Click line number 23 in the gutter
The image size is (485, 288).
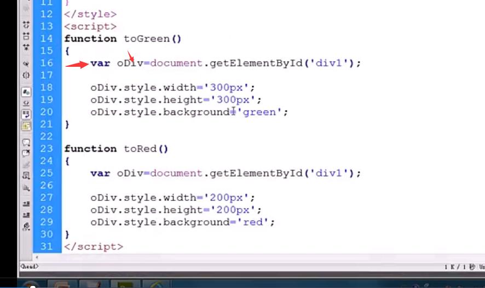[47, 149]
